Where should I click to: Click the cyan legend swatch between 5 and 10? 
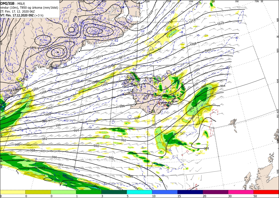pyautogui.click(x=139, y=192)
